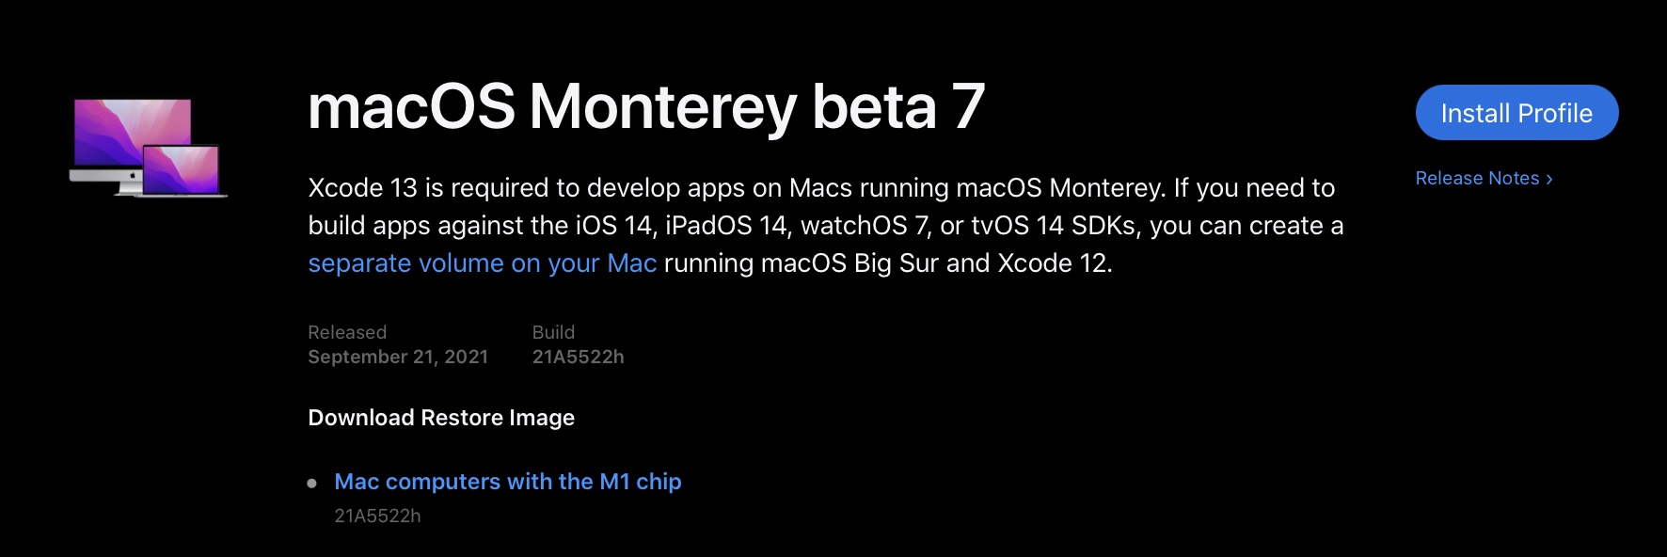This screenshot has width=1667, height=557.
Task: Open the "separate volume on your Mac" link
Action: coord(482,263)
